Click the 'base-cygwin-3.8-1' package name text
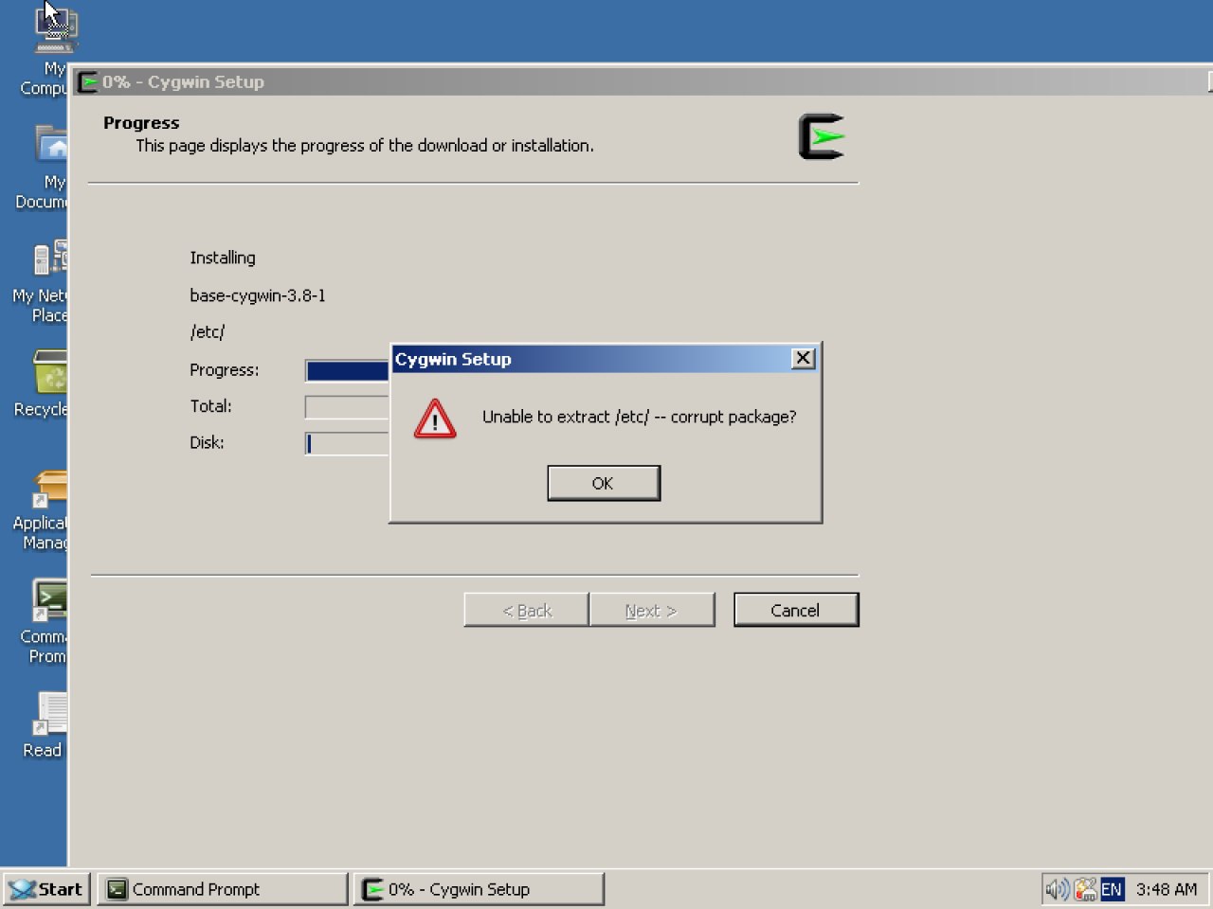 (x=258, y=295)
